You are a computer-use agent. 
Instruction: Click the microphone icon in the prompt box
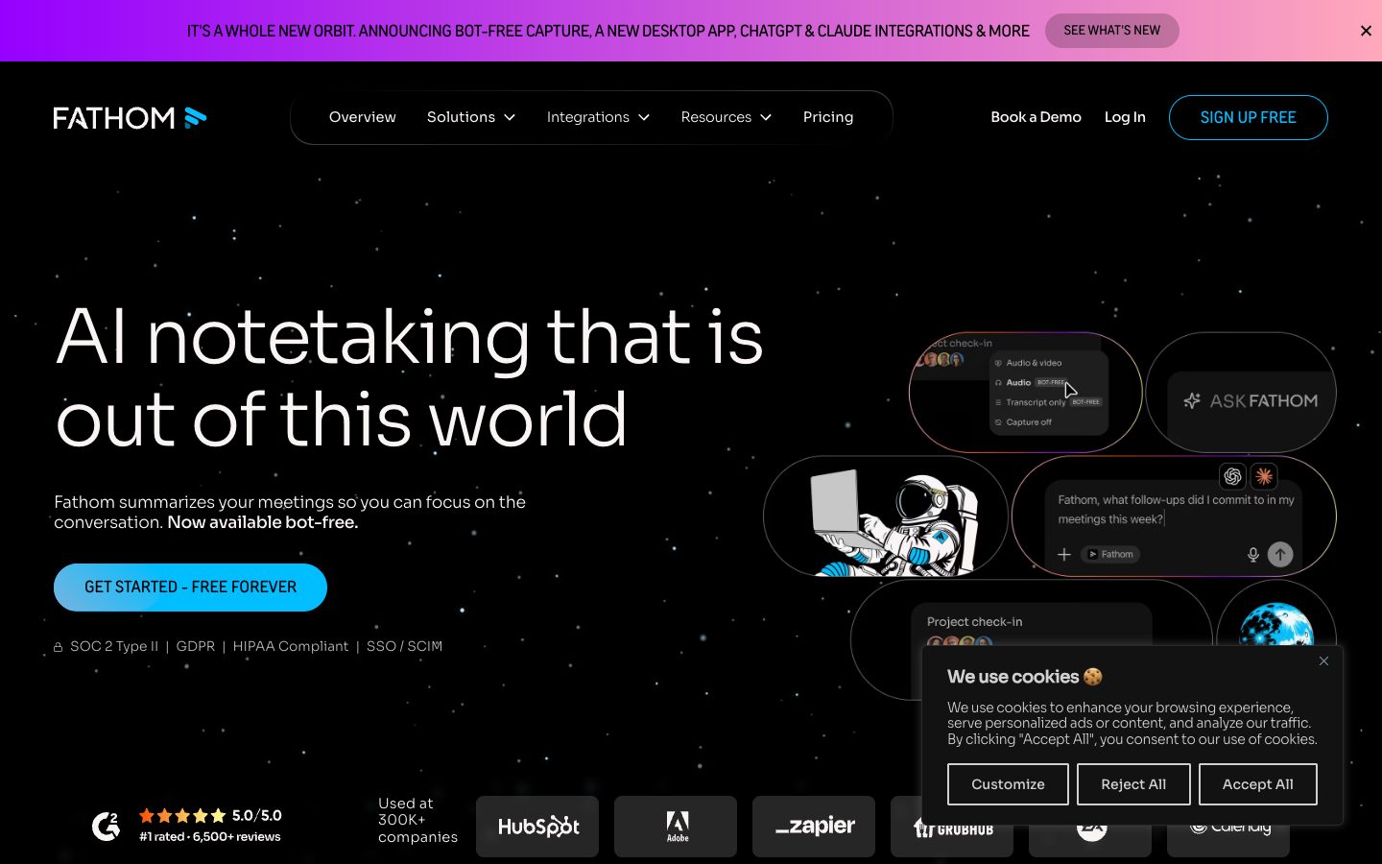1252,555
